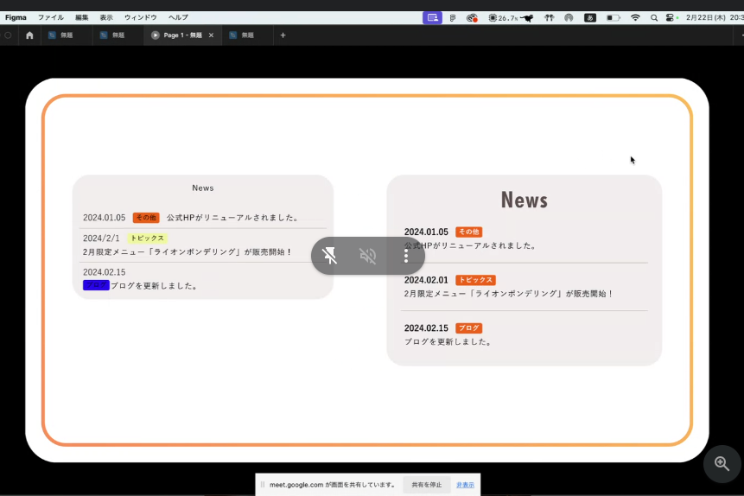Close the Page 1 tab
This screenshot has width=744, height=496.
point(211,35)
